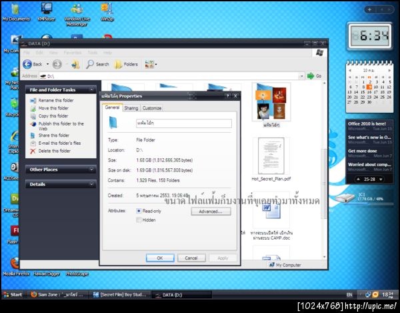Viewport: 400px width, 313px height.
Task: Click Cancel in Properties dialog
Action: (191, 258)
